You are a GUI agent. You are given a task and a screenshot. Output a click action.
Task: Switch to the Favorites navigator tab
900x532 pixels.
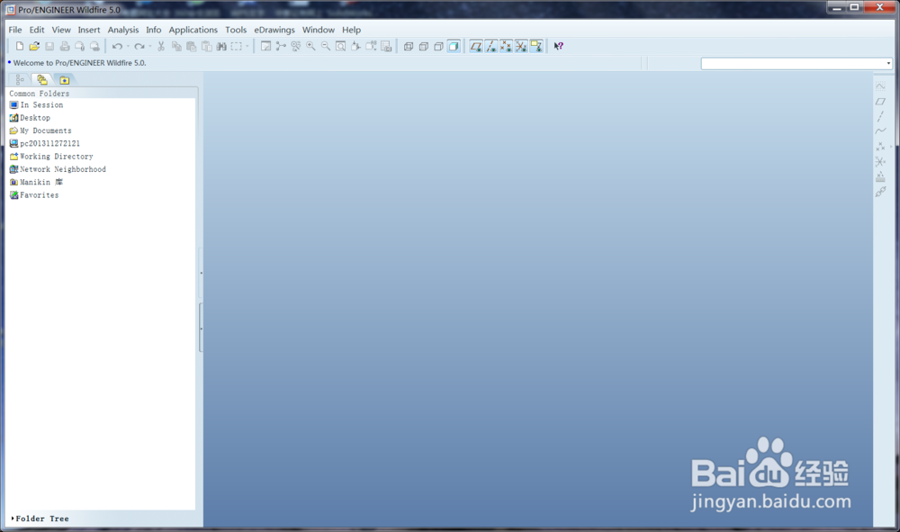[x=64, y=80]
